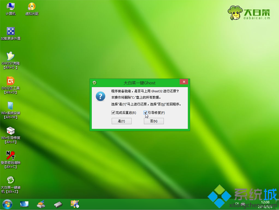Click the blue monitor icon in taskbar
Image resolution: width=279 pixels, height=210 pixels.
coord(24,204)
